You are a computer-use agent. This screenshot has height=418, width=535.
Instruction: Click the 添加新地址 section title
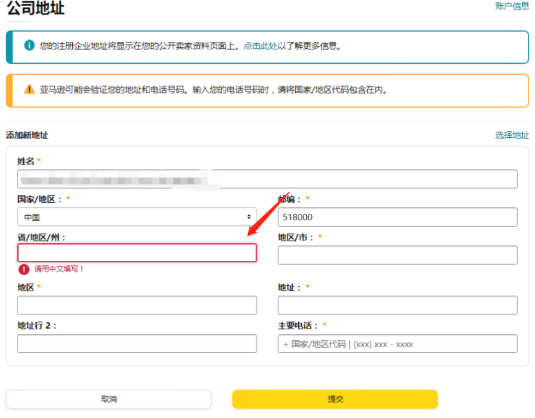pos(27,135)
